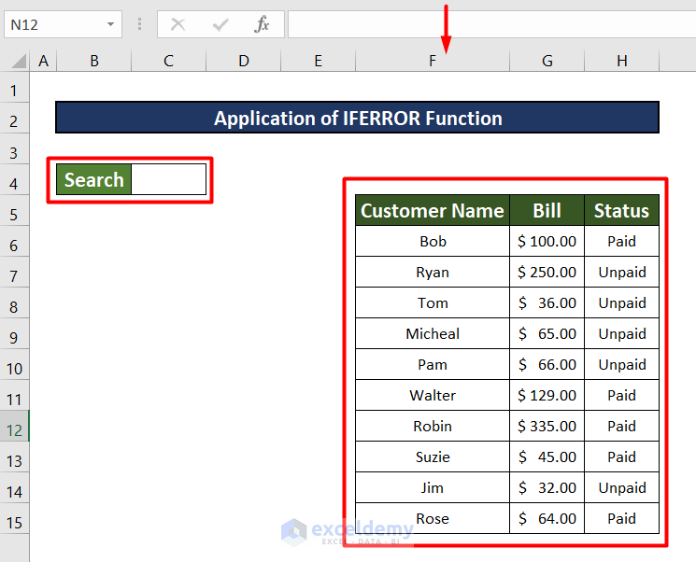Select column E header
Viewport: 696px width, 562px height.
318,61
